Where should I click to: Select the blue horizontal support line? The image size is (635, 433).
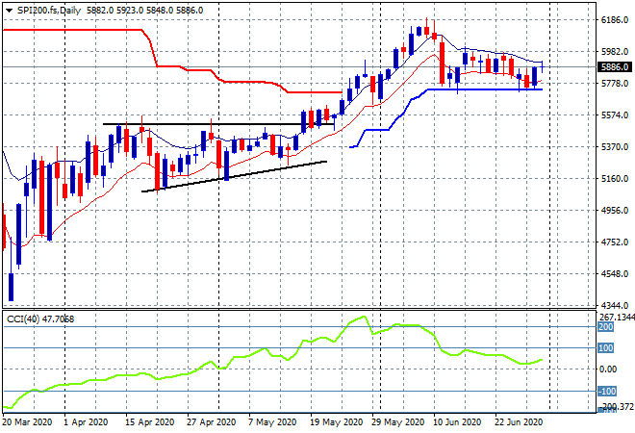pyautogui.click(x=485, y=89)
